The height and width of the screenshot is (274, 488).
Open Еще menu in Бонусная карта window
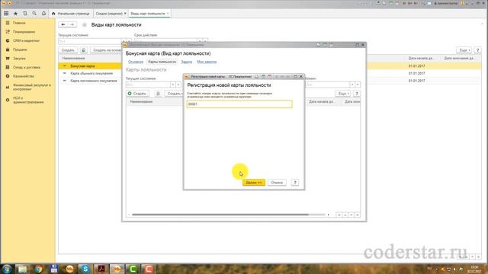pyautogui.click(x=343, y=94)
